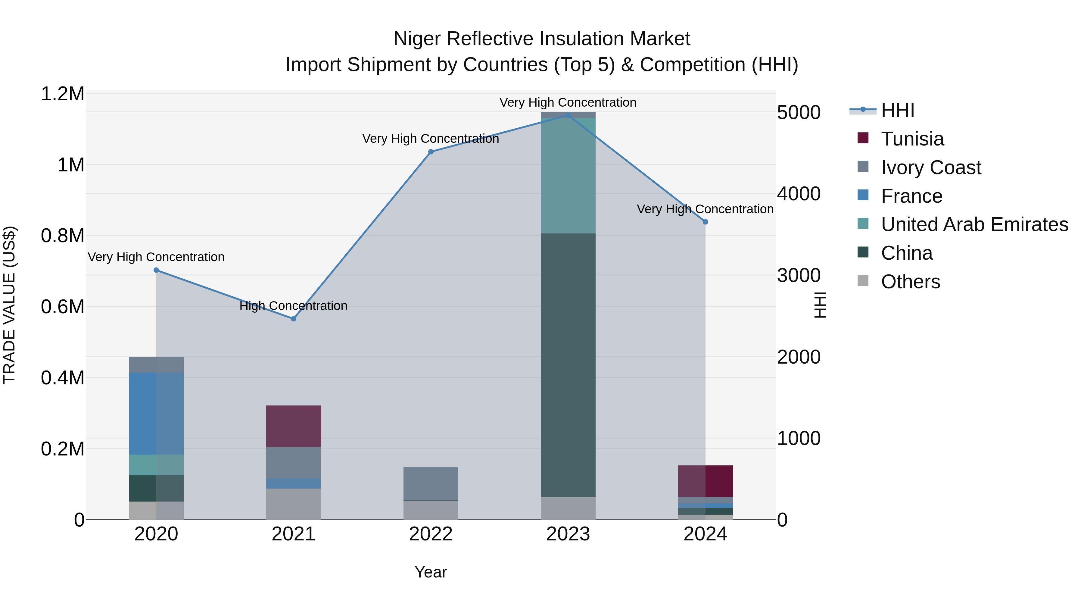The image size is (1084, 610).
Task: Click the 2021 x-axis label
Action: click(294, 534)
